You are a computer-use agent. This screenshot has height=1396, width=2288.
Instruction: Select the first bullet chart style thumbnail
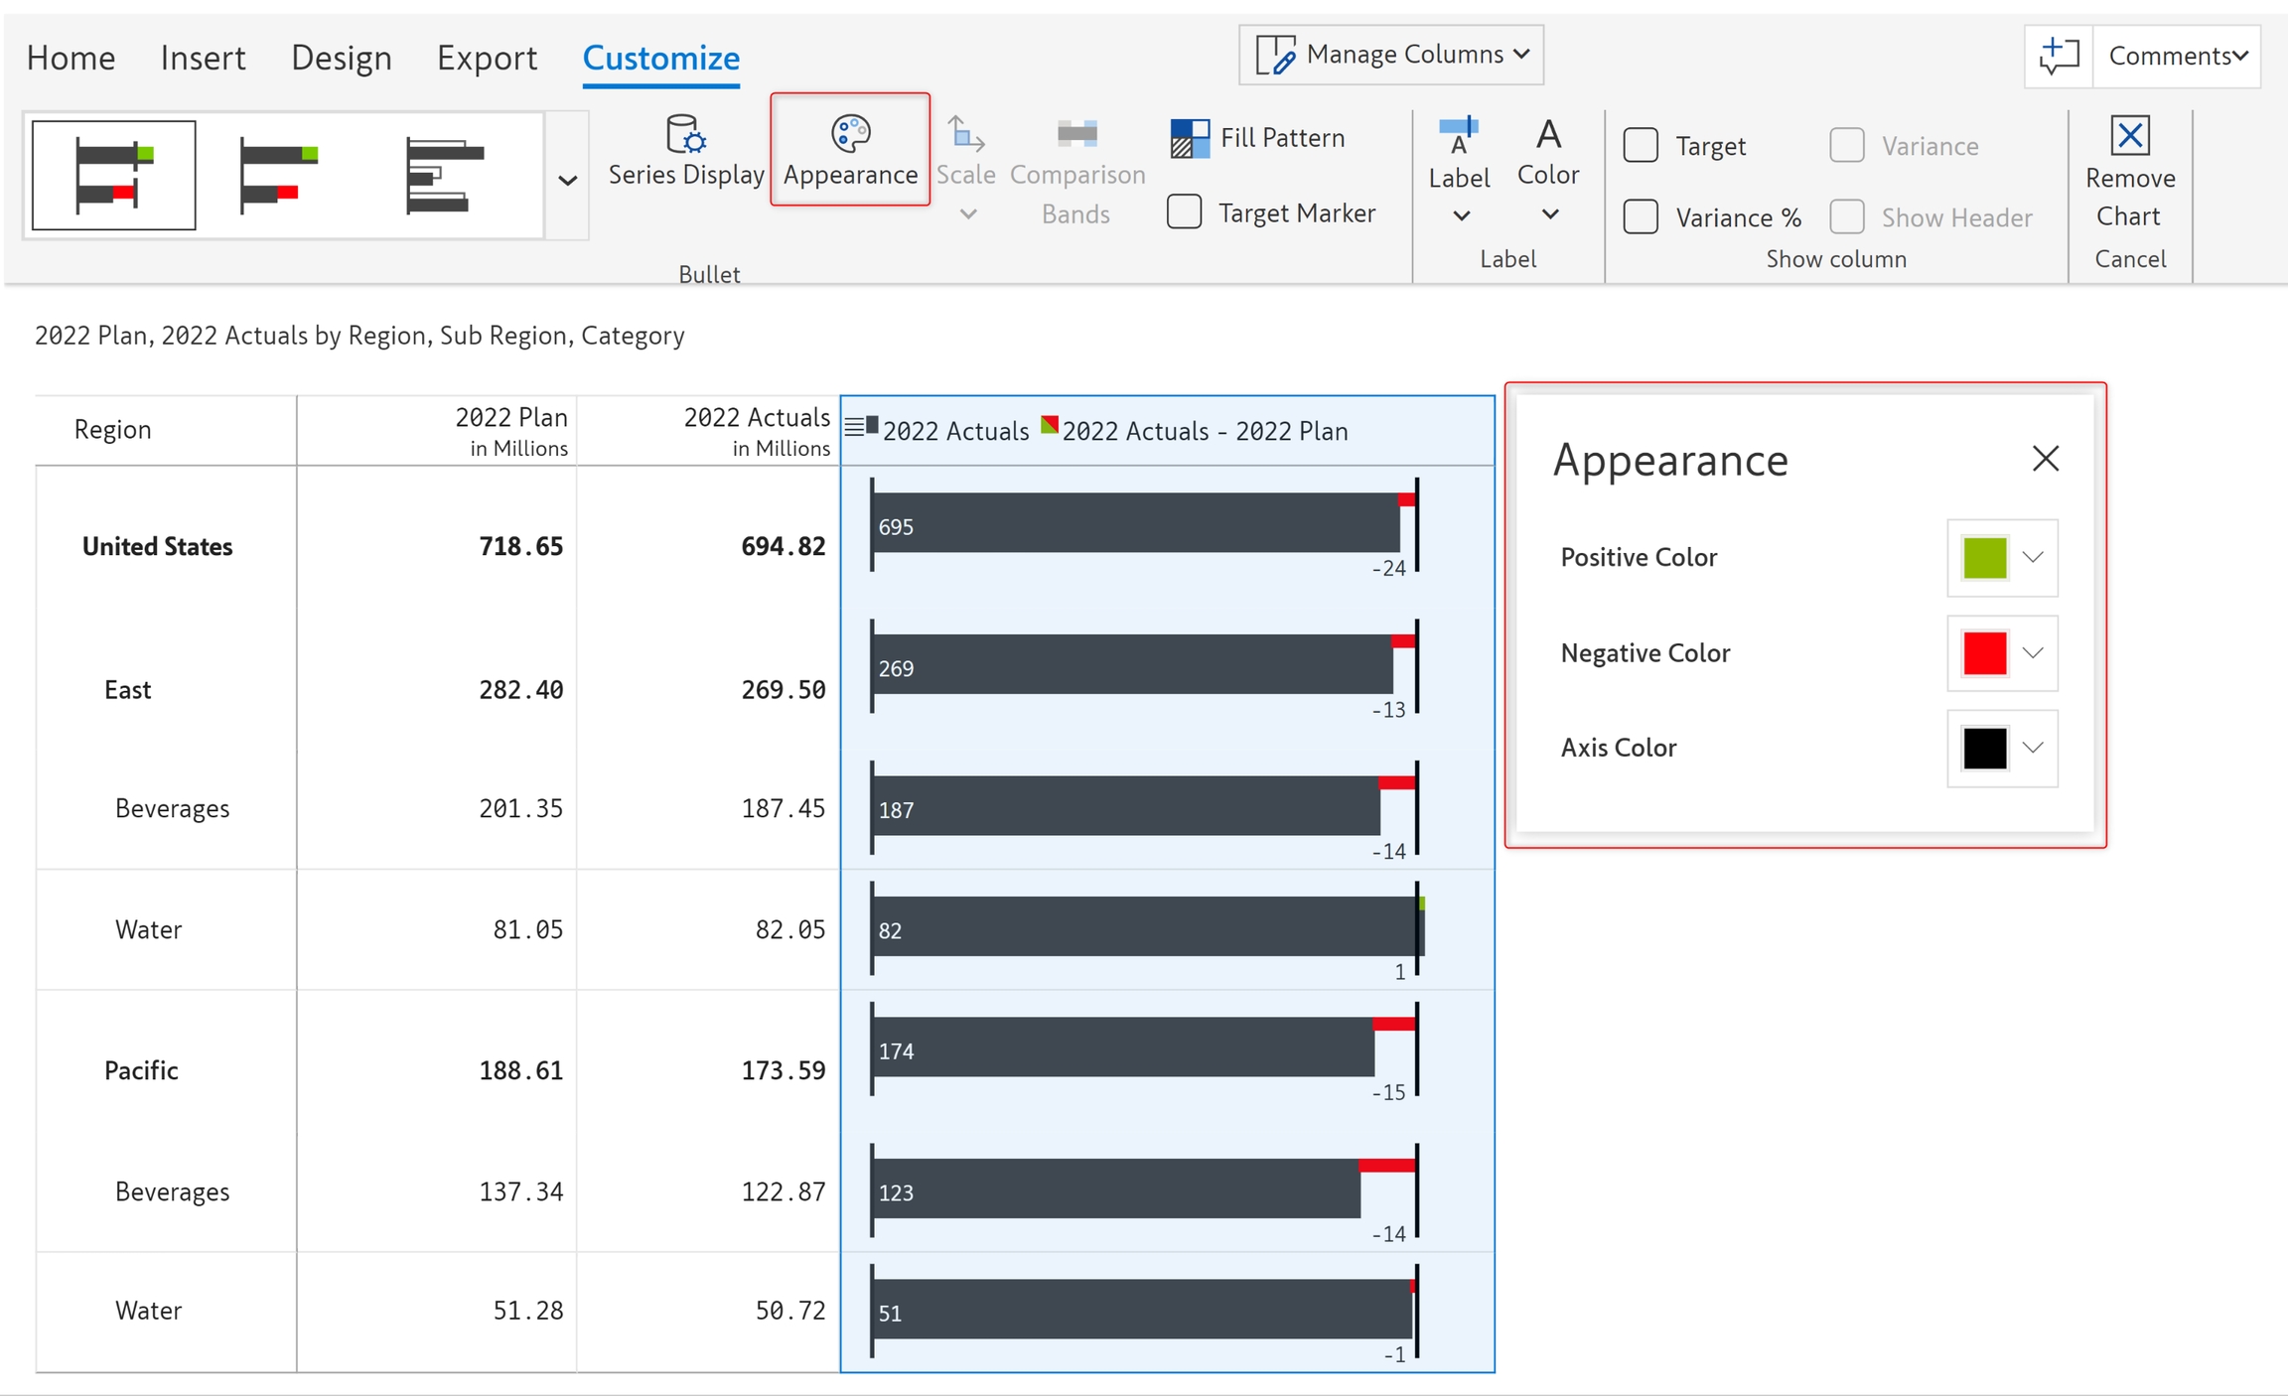pos(114,176)
